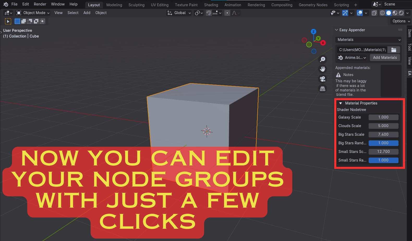The width and height of the screenshot is (412, 241).
Task: Click the folder browse icon beside path
Action: [393, 50]
